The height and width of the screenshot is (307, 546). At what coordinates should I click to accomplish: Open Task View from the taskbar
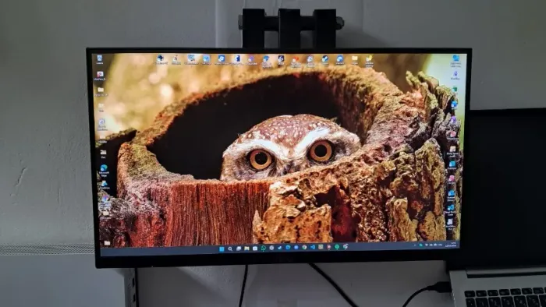click(x=239, y=249)
